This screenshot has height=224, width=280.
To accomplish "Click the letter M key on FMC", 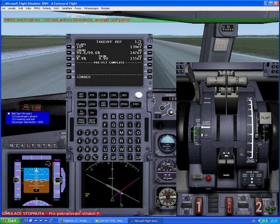I will (x=121, y=133).
